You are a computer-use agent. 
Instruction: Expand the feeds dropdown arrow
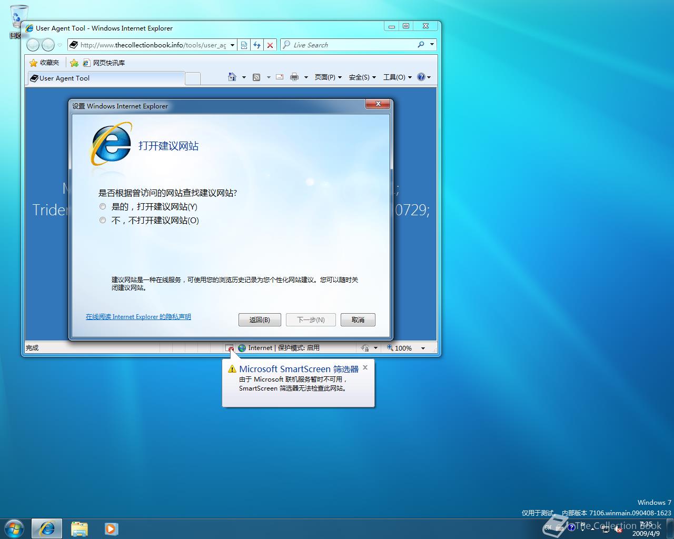(x=269, y=77)
